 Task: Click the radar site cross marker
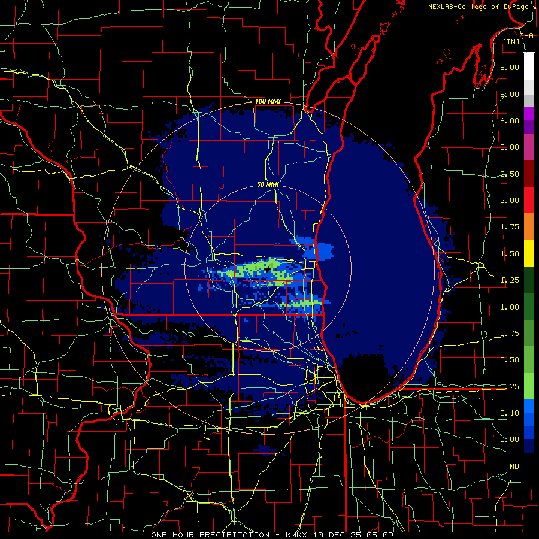pyautogui.click(x=268, y=268)
